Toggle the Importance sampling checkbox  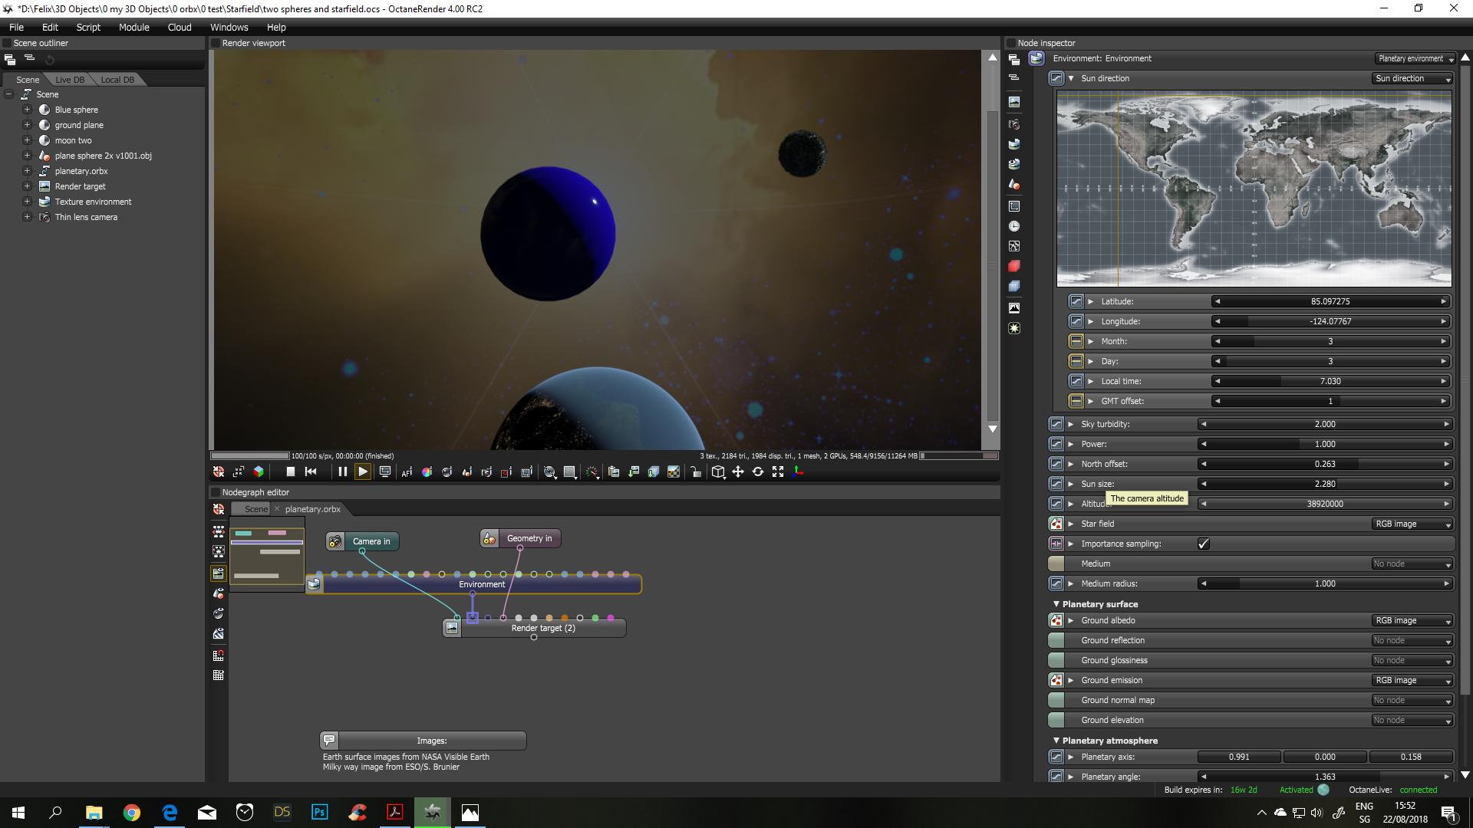(x=1203, y=544)
